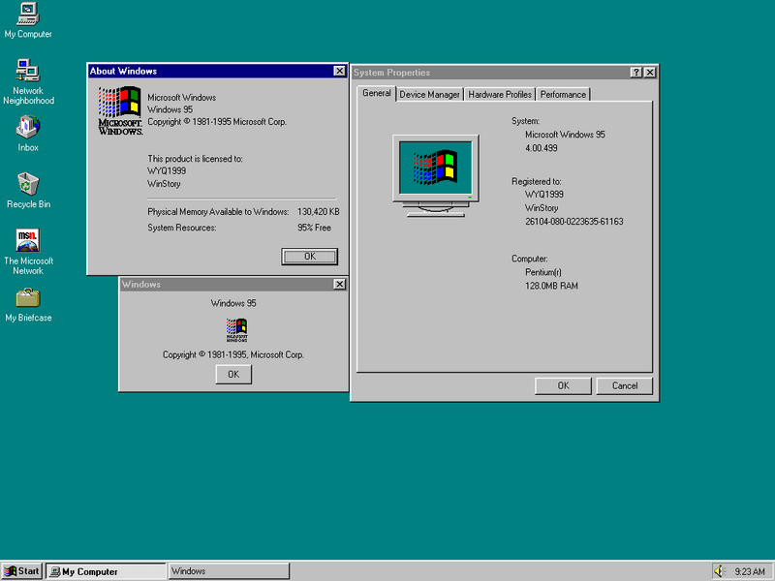This screenshot has height=581, width=775.
Task: Open the Performance tab
Action: point(563,95)
